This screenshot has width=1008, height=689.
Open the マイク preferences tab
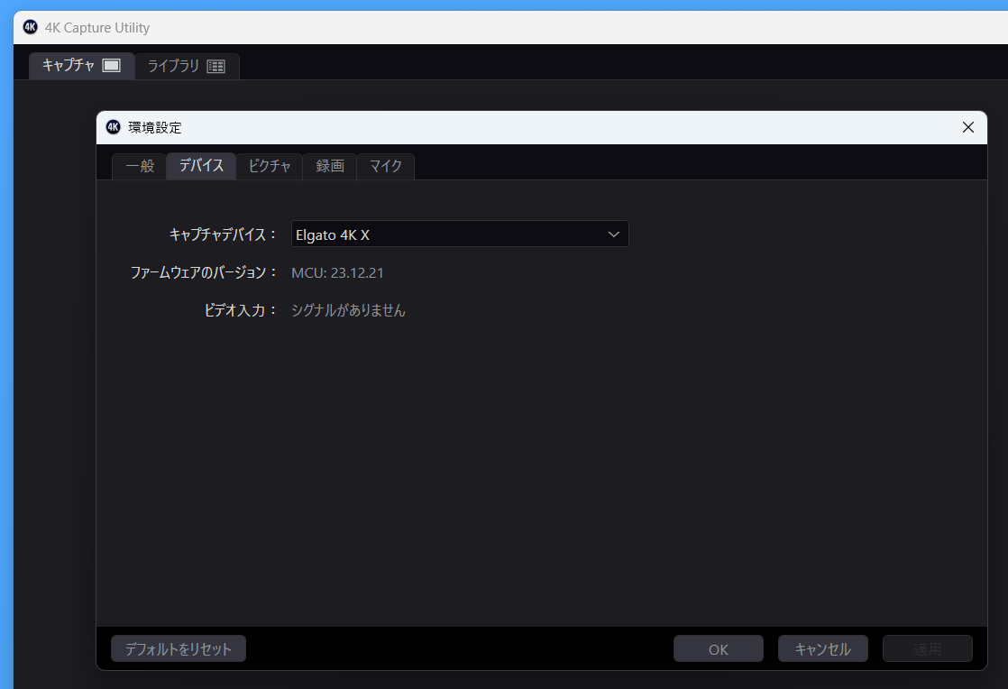click(x=386, y=167)
